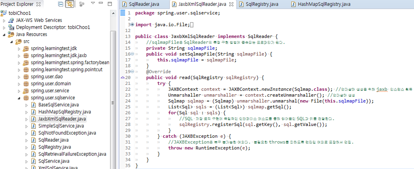The image size is (414, 169).
Task: Click the Java Resources folder icon
Action: (11, 34)
